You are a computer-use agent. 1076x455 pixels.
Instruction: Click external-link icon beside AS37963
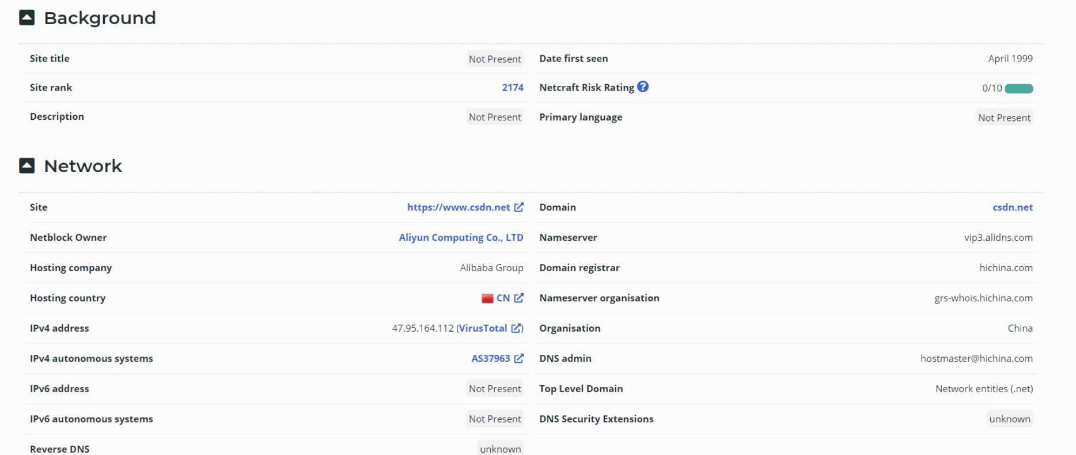(519, 358)
